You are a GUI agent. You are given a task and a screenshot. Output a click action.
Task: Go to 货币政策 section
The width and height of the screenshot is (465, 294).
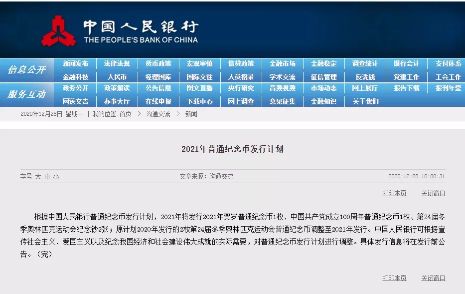point(158,63)
